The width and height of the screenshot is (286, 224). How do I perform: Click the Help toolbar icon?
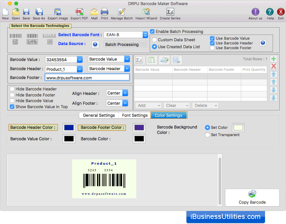269,12
